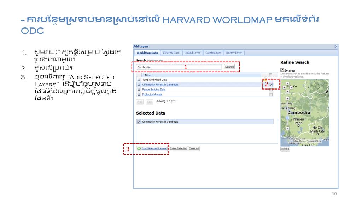The height and width of the screenshot is (203, 362).
Task: Expand the Protected Areas row
Action: (139, 94)
